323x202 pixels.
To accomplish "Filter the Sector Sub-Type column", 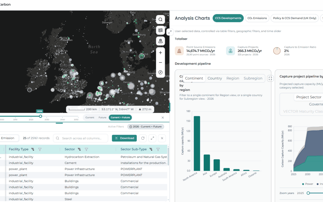I will (158, 149).
